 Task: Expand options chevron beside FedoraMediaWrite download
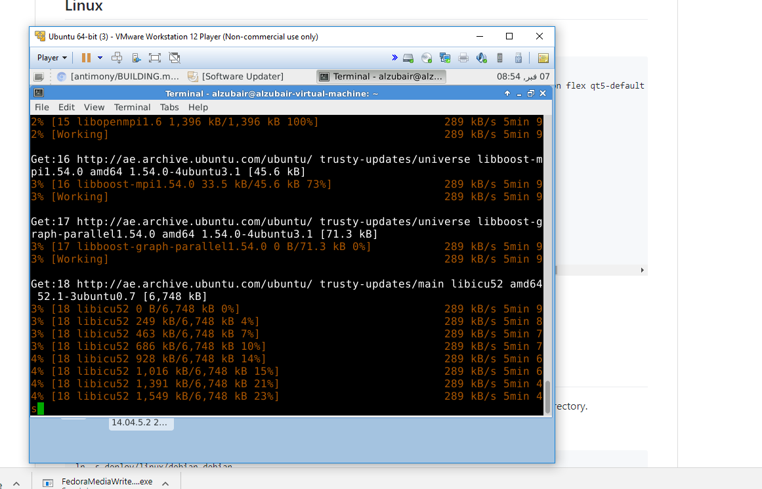[x=165, y=484]
